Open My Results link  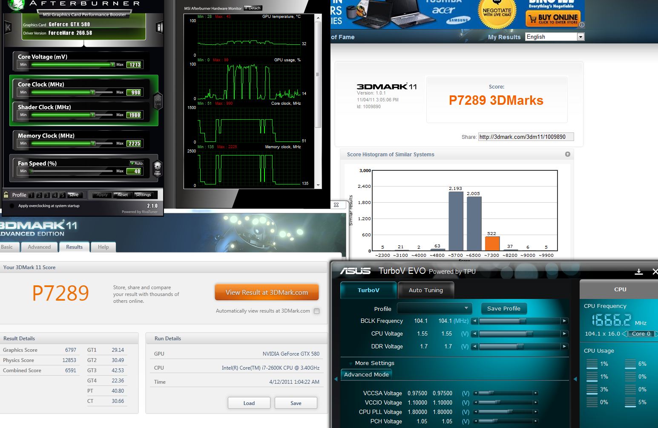(504, 37)
